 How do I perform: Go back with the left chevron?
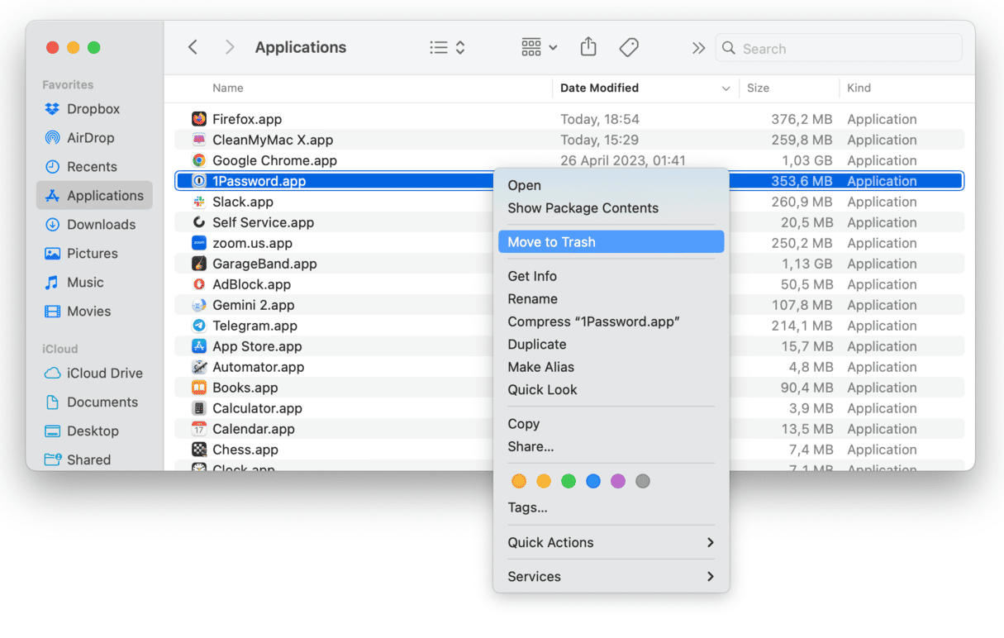(x=193, y=48)
